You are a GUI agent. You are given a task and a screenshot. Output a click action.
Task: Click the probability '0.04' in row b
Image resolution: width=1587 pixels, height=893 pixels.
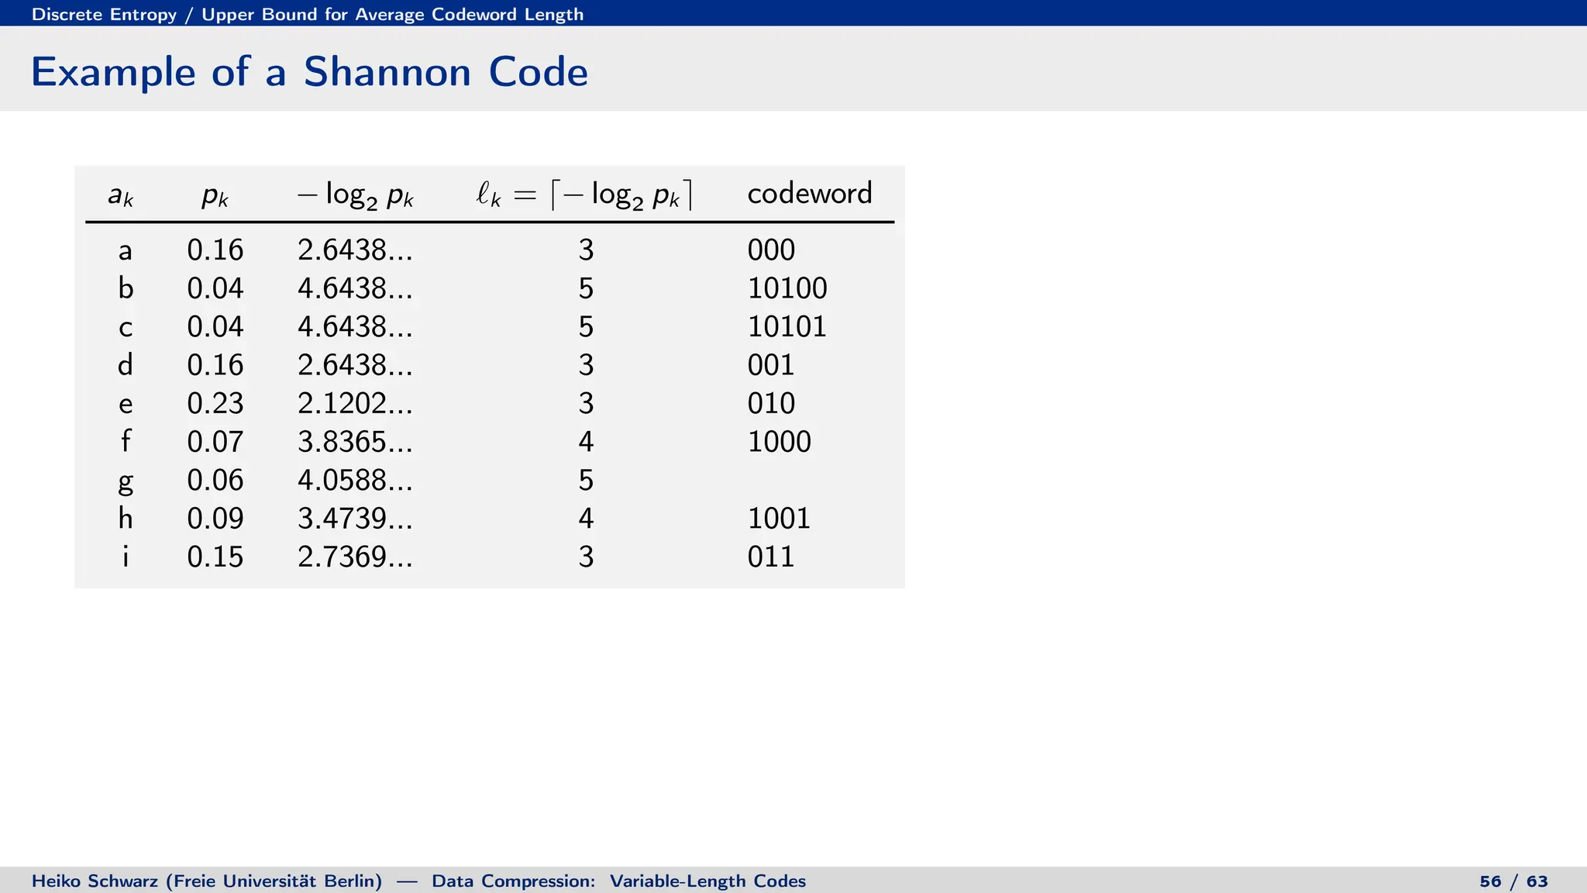point(215,288)
